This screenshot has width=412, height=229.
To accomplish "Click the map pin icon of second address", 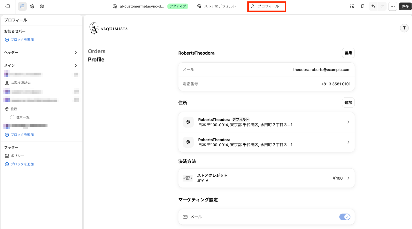I will [188, 142].
